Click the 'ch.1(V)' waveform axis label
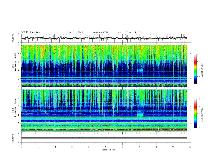214x165 pixels. (x=13, y=38)
